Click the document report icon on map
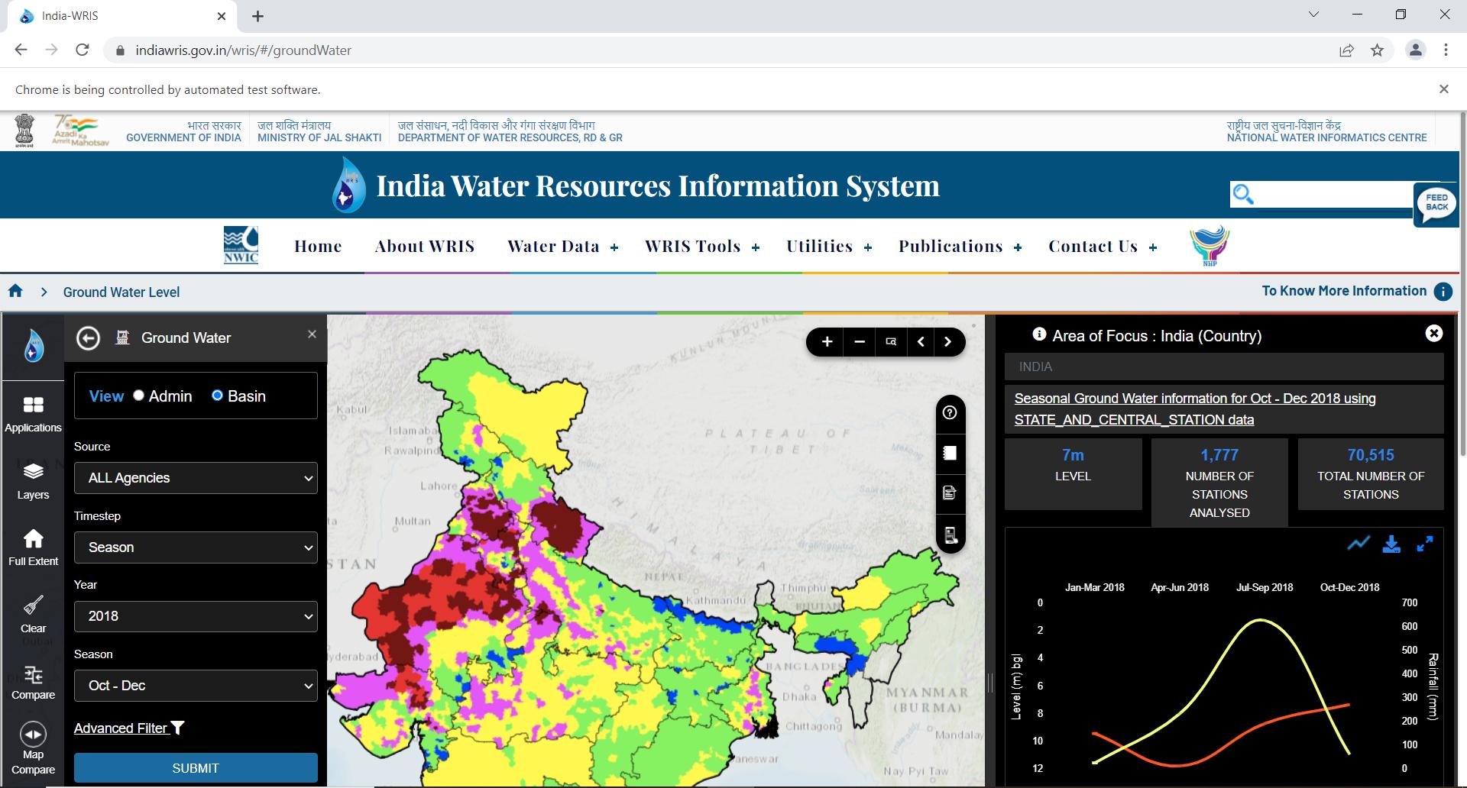1467x788 pixels. [950, 493]
